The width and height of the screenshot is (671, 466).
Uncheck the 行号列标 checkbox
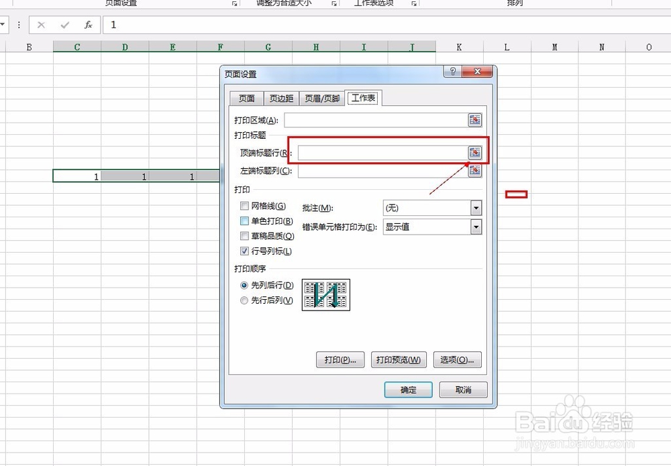(244, 251)
